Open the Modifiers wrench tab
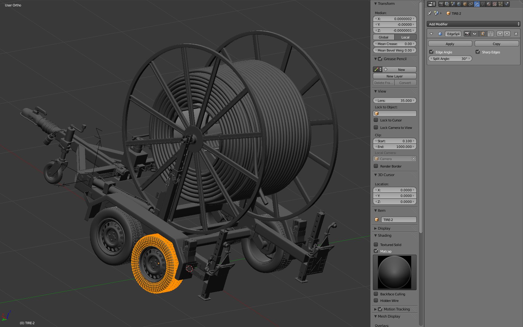The image size is (523, 327). 477,4
